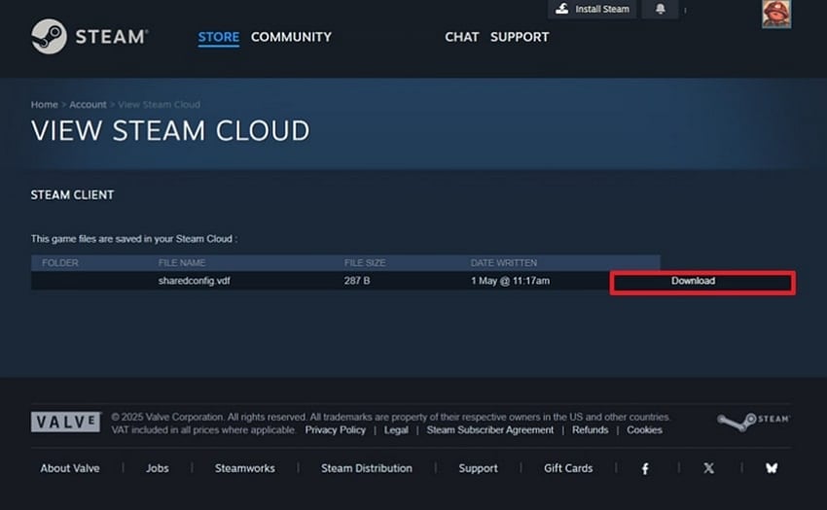This screenshot has height=510, width=827.
Task: Open the SUPPORT menu item
Action: [520, 37]
